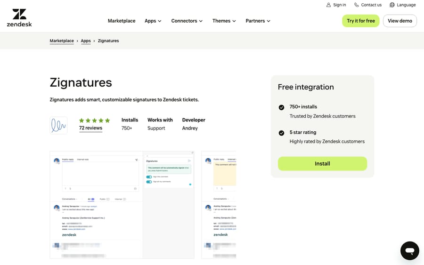Viewport: 424px width, 265px height.
Task: Open the second partially visible screenshot thumbnail
Action: 219,205
